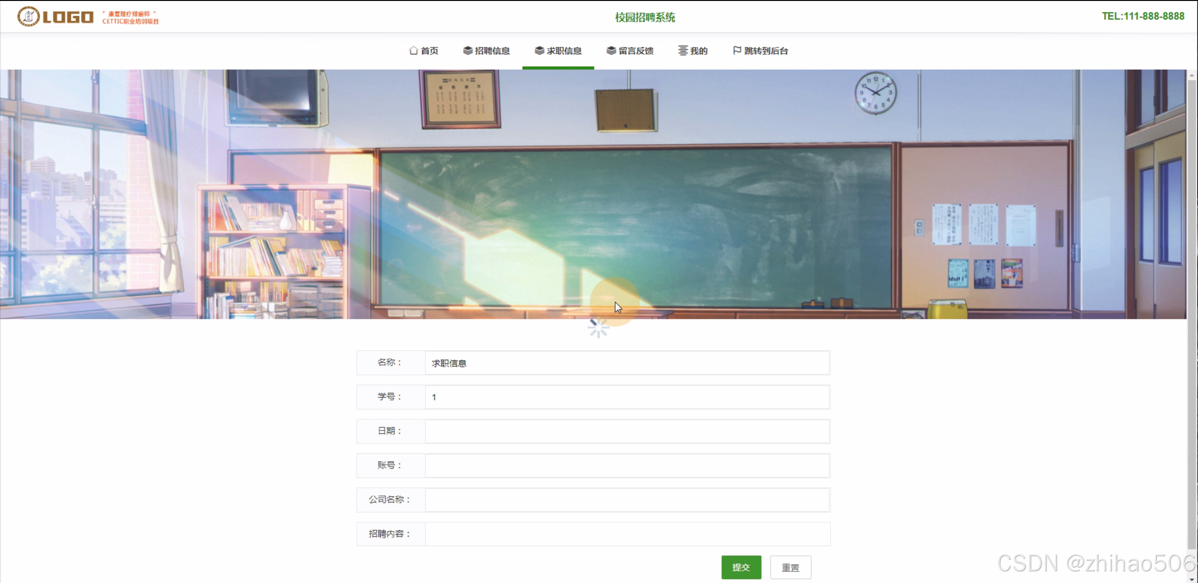The width and height of the screenshot is (1198, 583).
Task: Click the 校园招聘系统 title text
Action: click(x=645, y=18)
